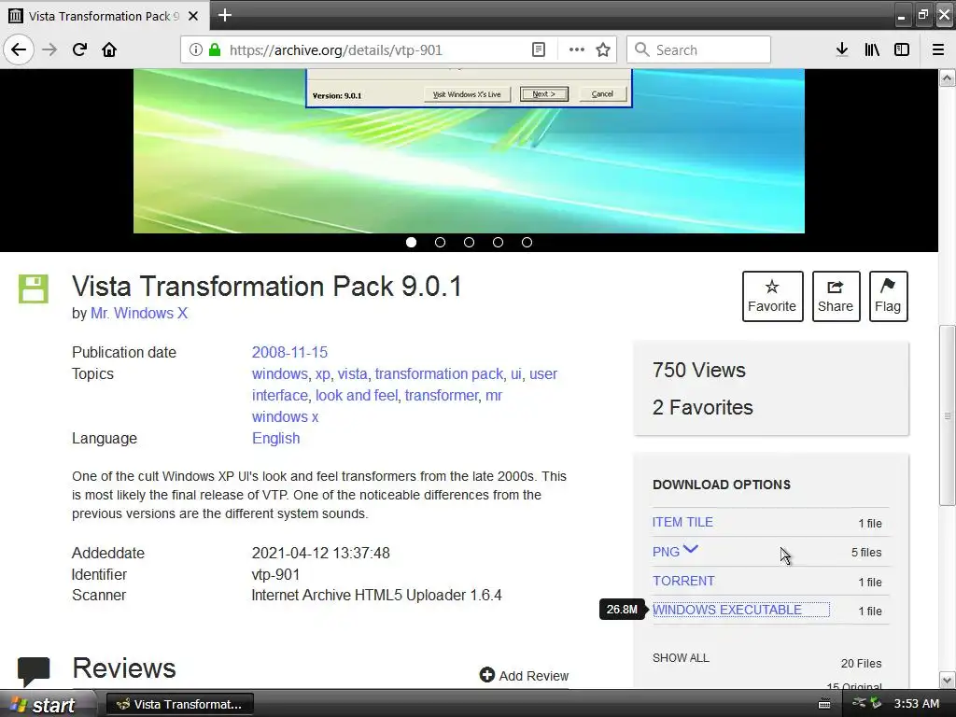Reload the current page
956x717 pixels.
(79, 49)
